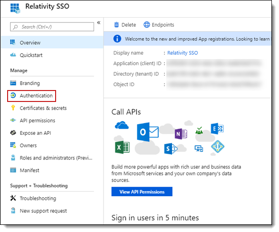Click the Expose an API cloud icon

click(13, 132)
